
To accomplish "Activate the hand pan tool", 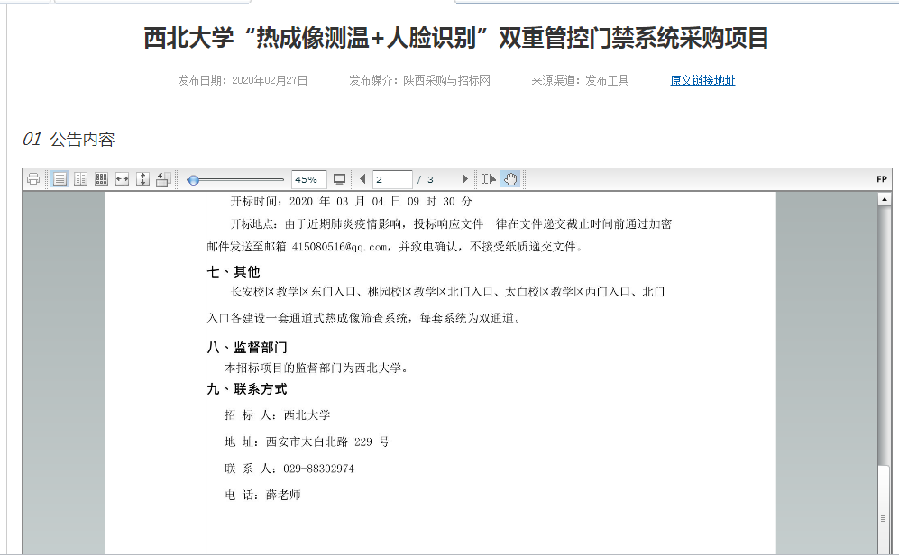I will [x=510, y=179].
